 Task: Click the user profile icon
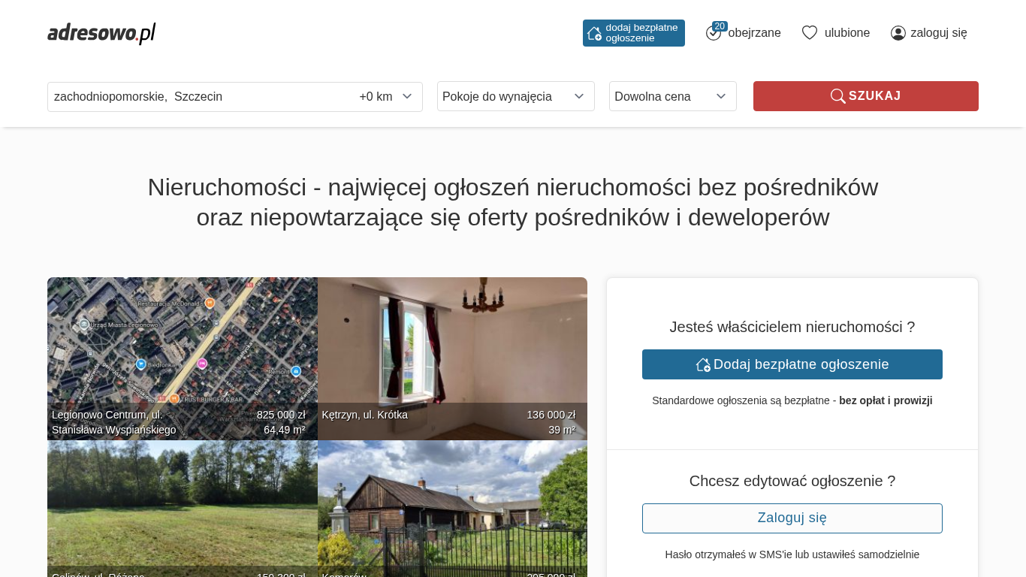(898, 33)
